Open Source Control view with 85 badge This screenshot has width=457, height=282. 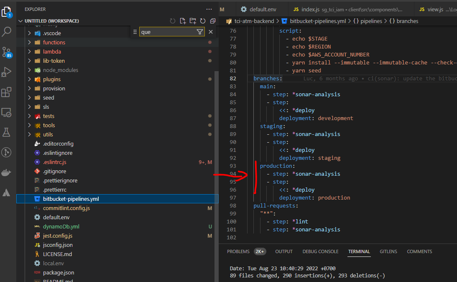(7, 52)
